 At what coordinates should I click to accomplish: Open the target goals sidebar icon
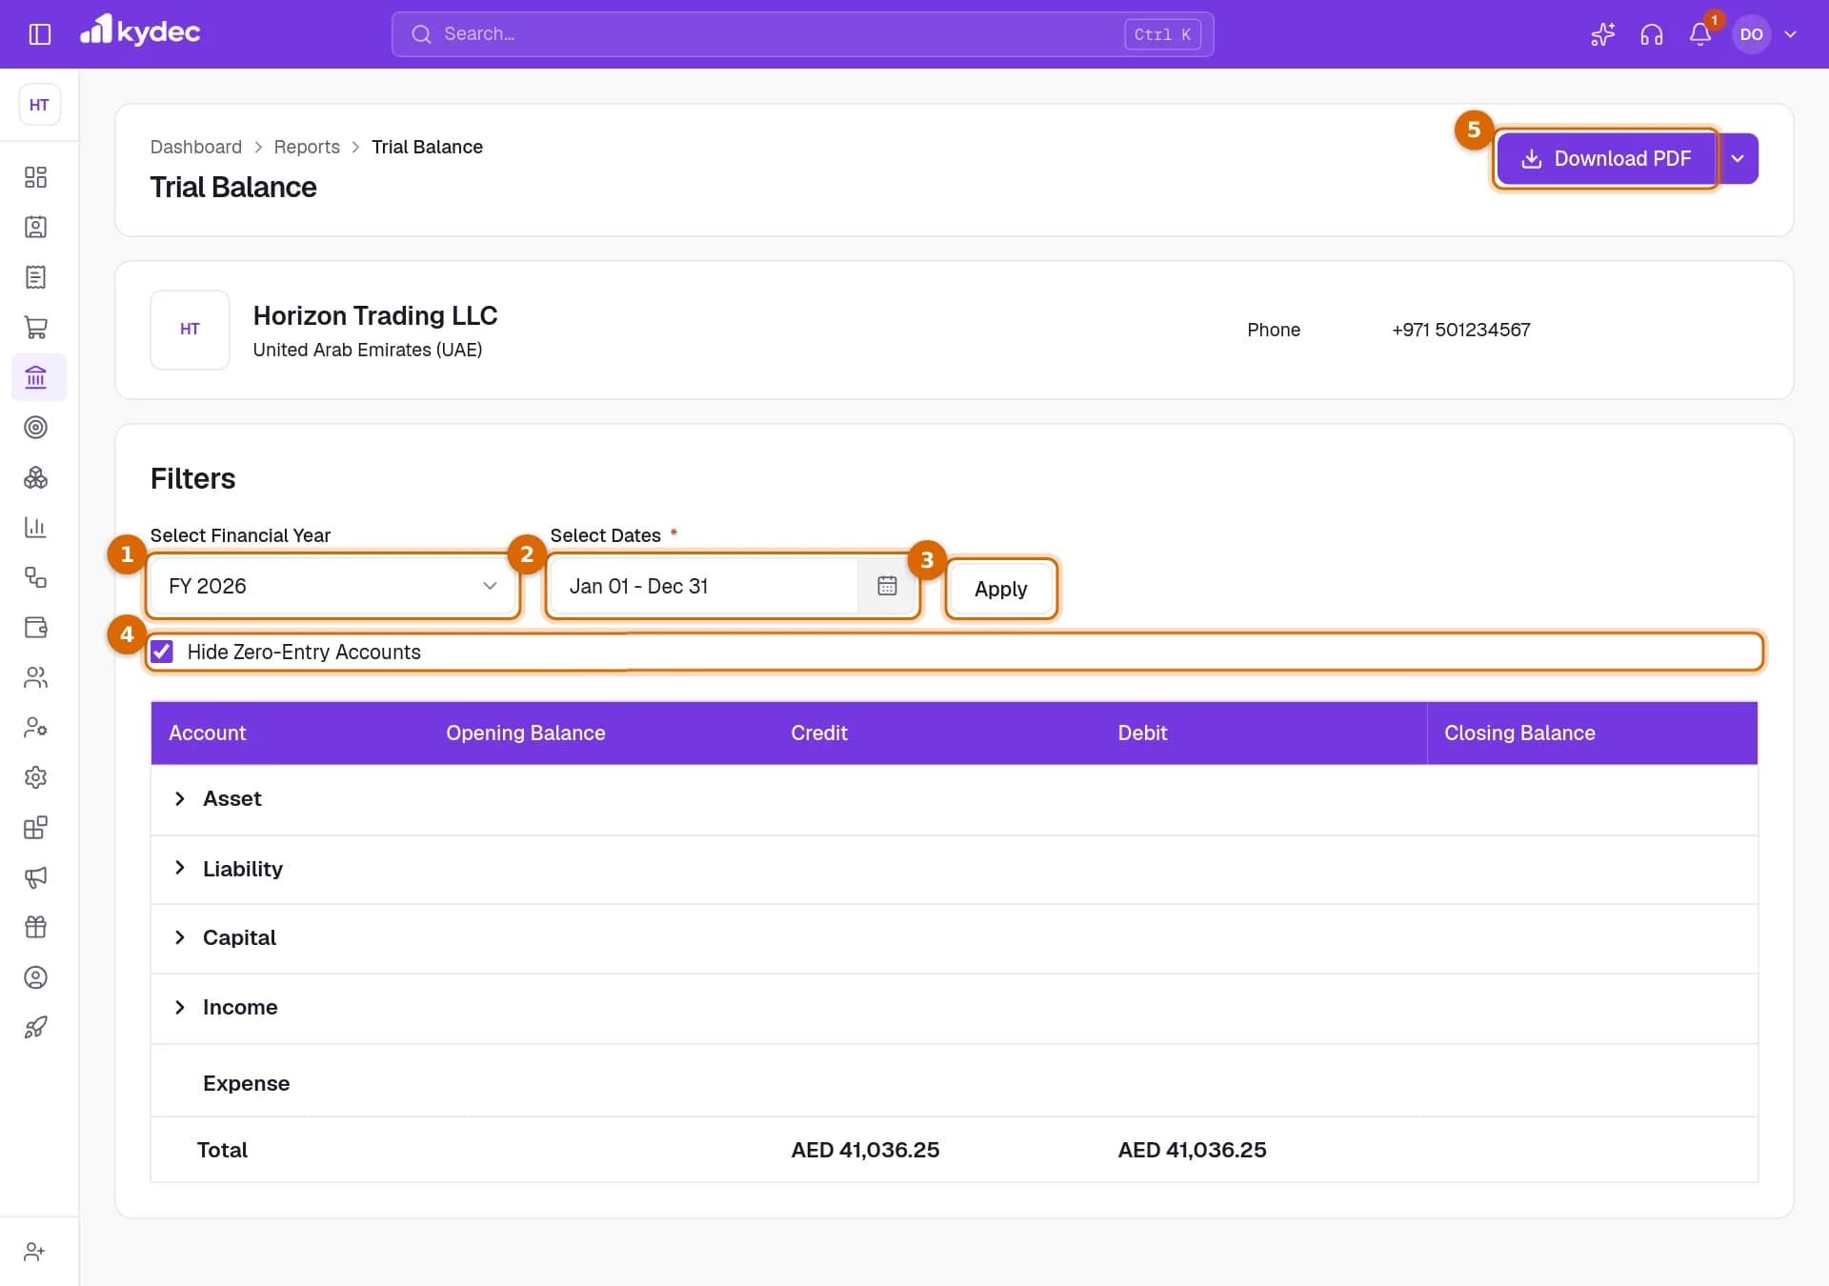35,428
